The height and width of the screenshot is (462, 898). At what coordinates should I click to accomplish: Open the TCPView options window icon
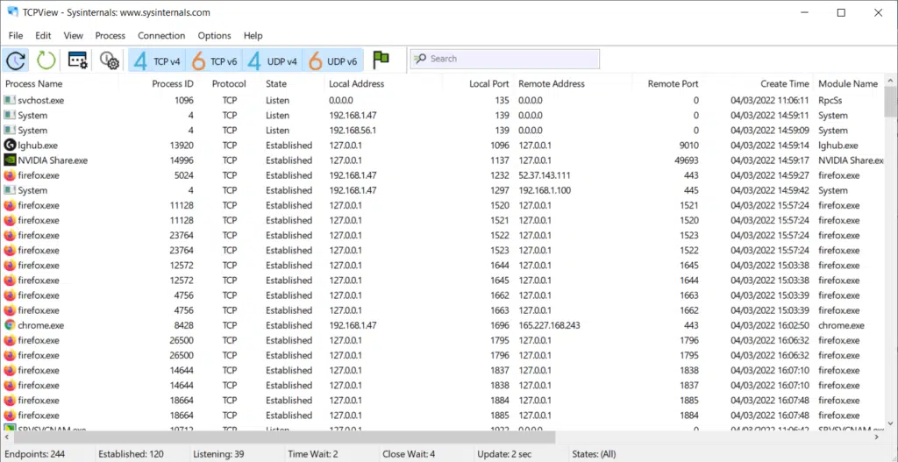(x=77, y=60)
